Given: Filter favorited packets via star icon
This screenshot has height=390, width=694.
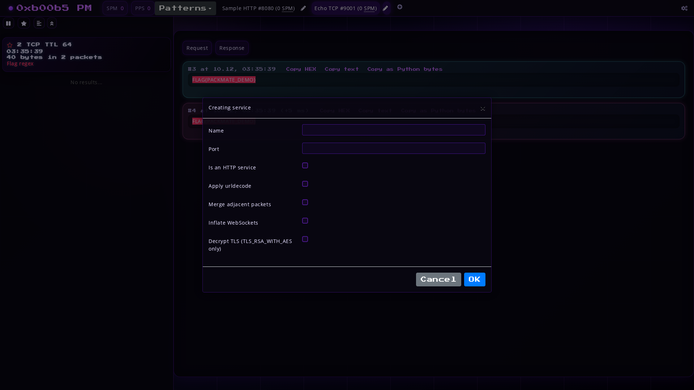Looking at the screenshot, I should tap(23, 23).
